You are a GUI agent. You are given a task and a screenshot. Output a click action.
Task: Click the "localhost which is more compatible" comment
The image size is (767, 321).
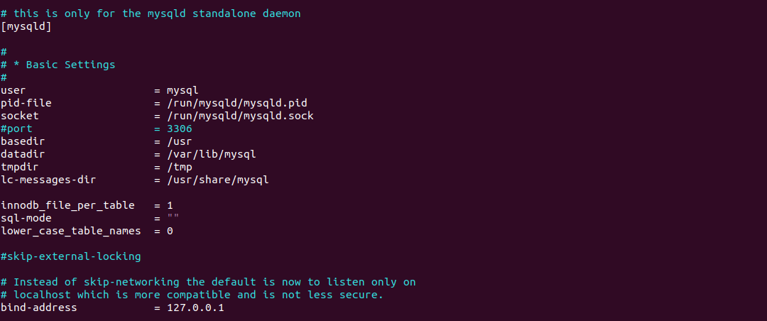tap(192, 295)
